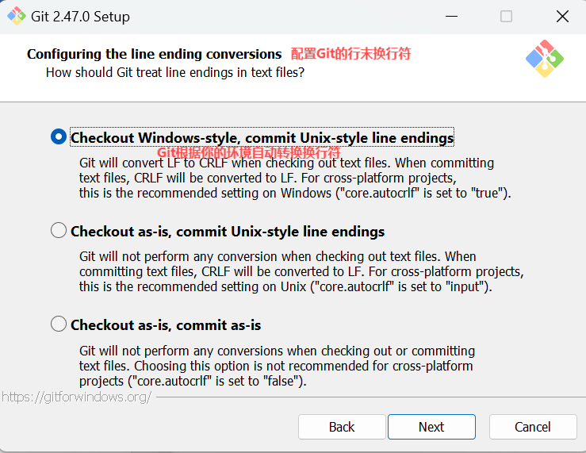Viewport: 586px width, 453px height.
Task: Click the 'Configuring the line ending conversions' heading
Action: pos(154,54)
